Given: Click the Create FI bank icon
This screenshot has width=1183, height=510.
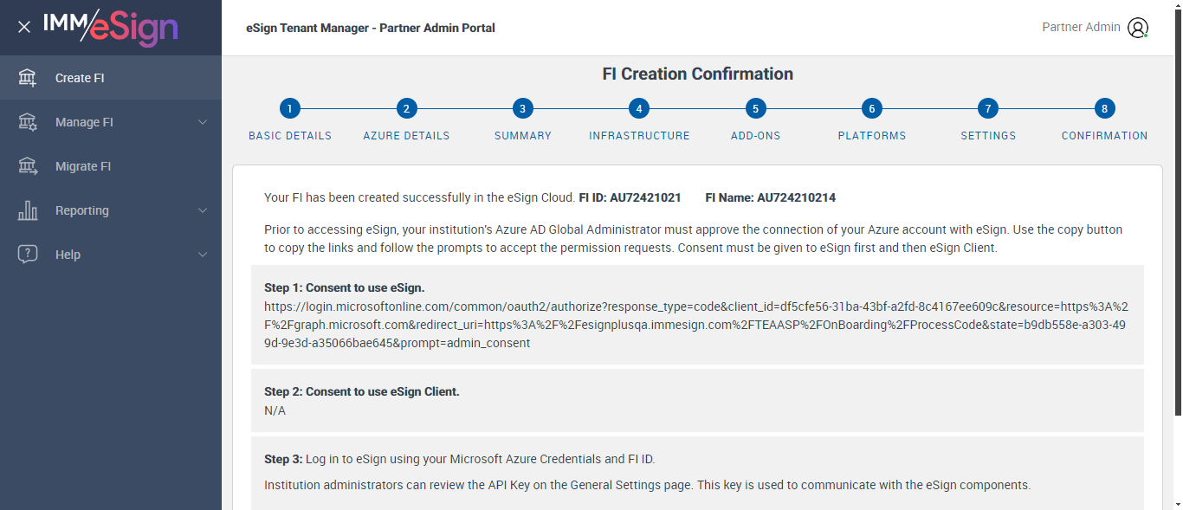Looking at the screenshot, I should tap(28, 78).
